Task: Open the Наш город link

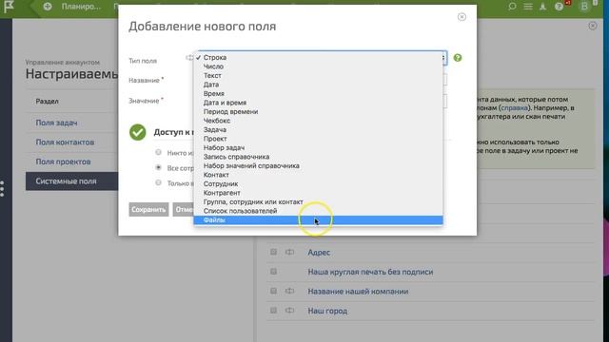Action: (327, 311)
